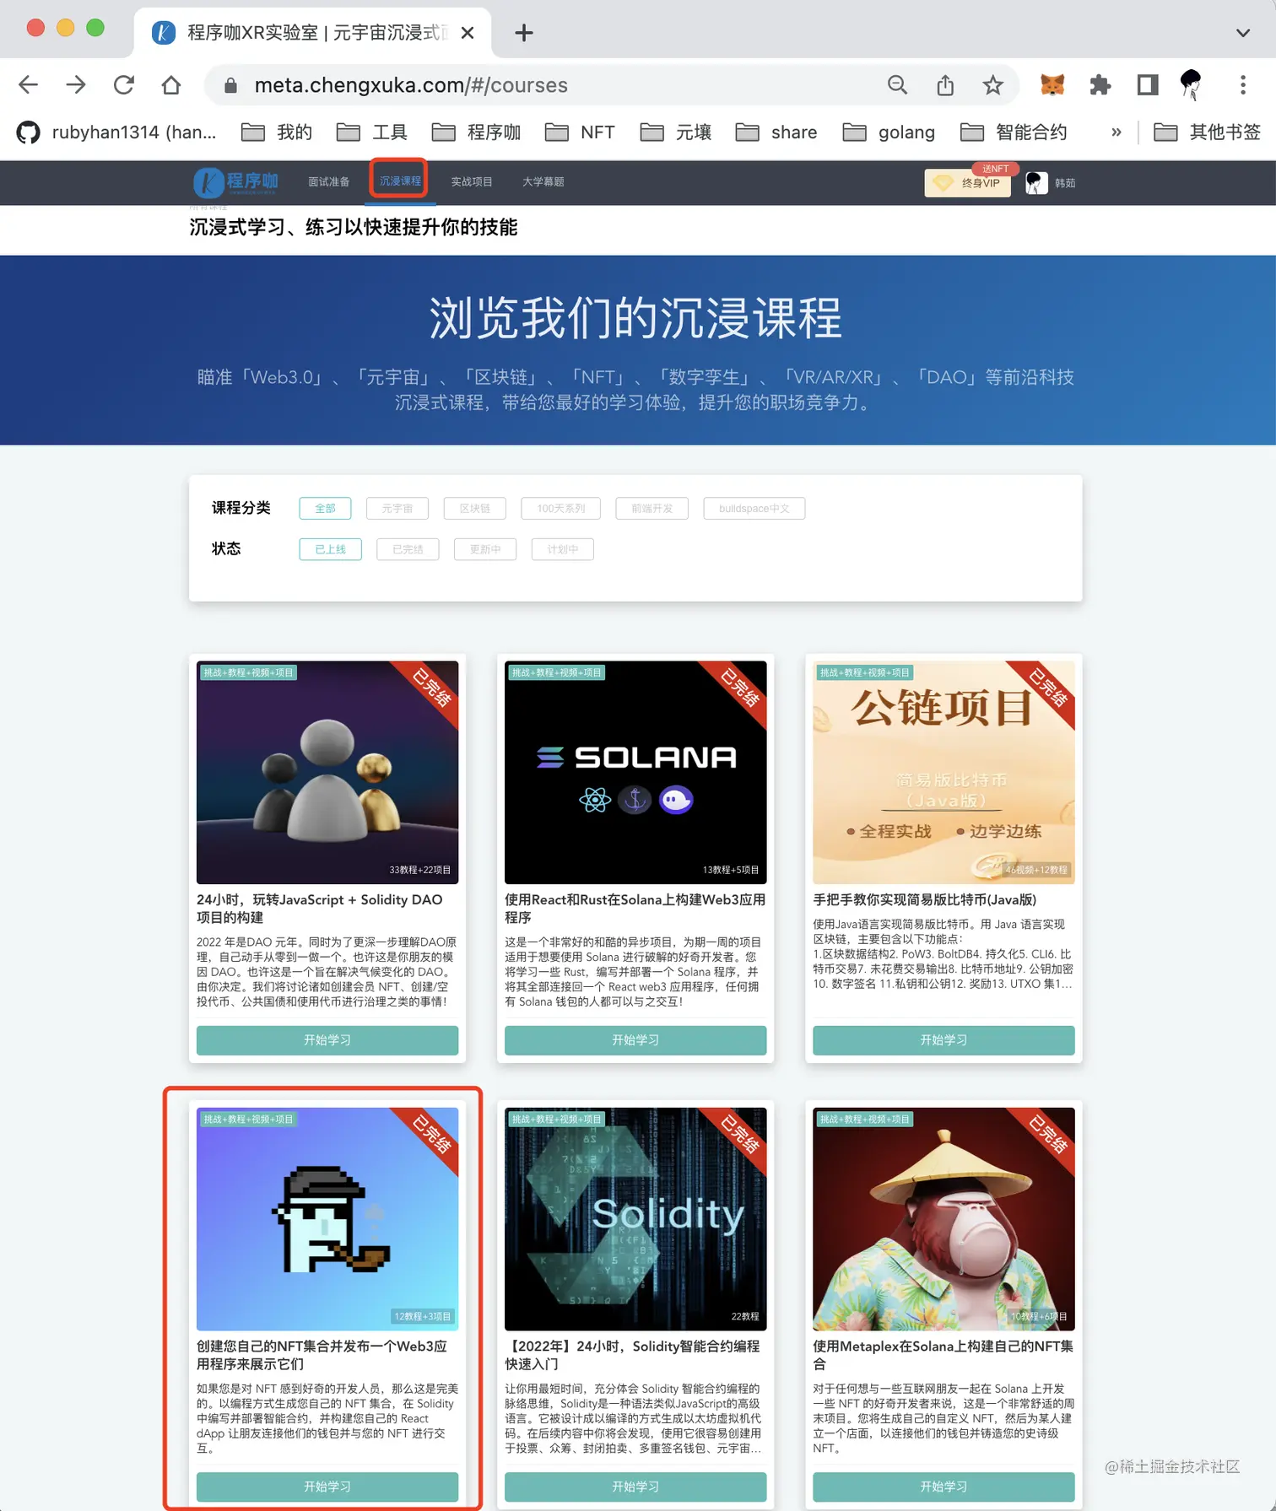1276x1511 pixels.
Task: Open rubyhan1314 GitHub bookmark
Action: coord(116,132)
